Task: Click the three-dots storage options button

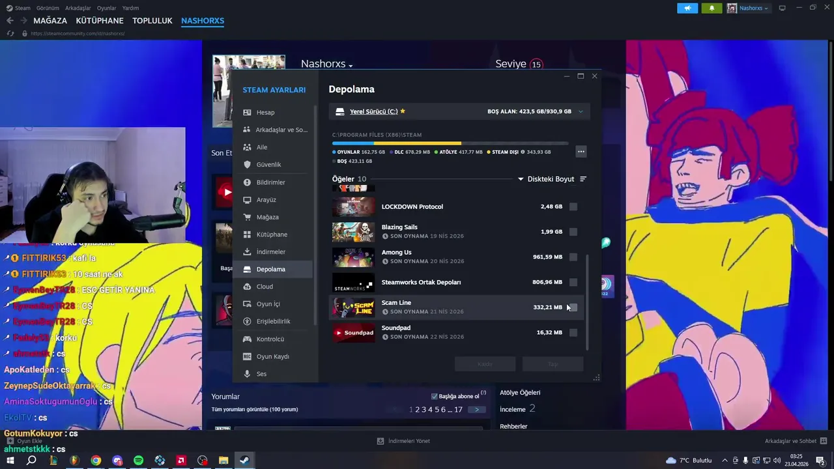Action: click(581, 152)
